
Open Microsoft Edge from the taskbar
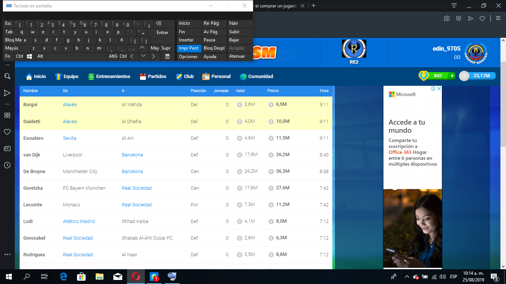(x=63, y=276)
